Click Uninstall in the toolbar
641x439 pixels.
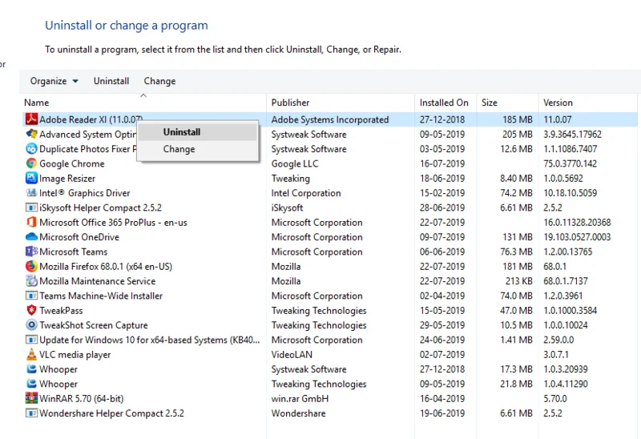(x=111, y=81)
